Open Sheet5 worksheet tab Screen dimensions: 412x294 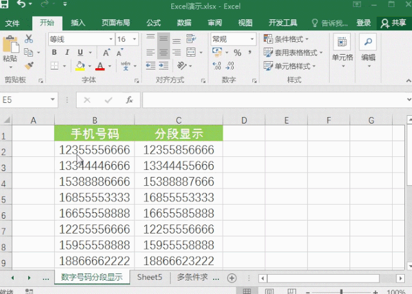click(x=149, y=277)
